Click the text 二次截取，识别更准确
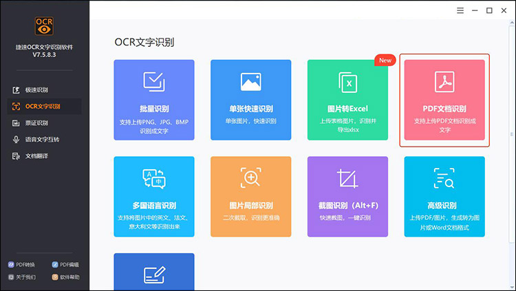 (x=251, y=217)
